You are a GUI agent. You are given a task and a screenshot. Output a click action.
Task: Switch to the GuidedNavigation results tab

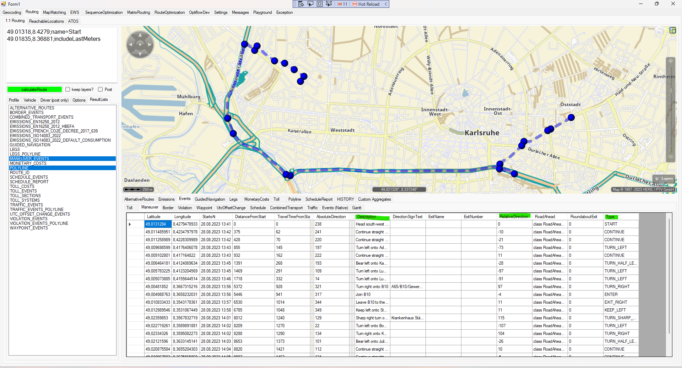coord(210,199)
